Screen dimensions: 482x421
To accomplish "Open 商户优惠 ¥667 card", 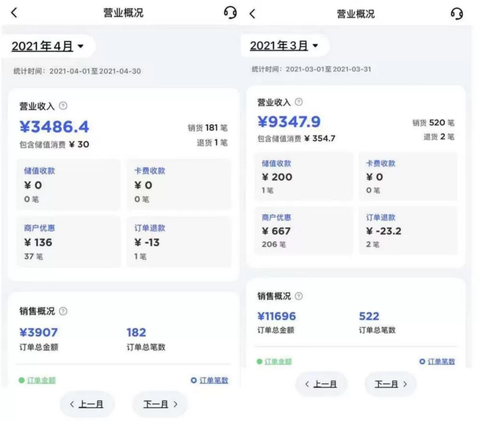I will [x=304, y=231].
